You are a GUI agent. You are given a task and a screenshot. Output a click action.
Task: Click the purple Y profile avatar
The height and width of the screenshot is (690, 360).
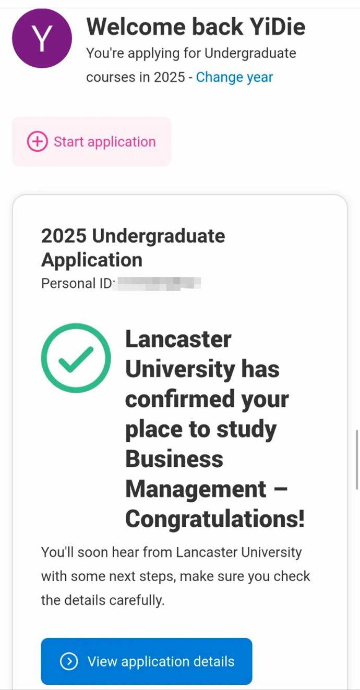[x=41, y=39]
